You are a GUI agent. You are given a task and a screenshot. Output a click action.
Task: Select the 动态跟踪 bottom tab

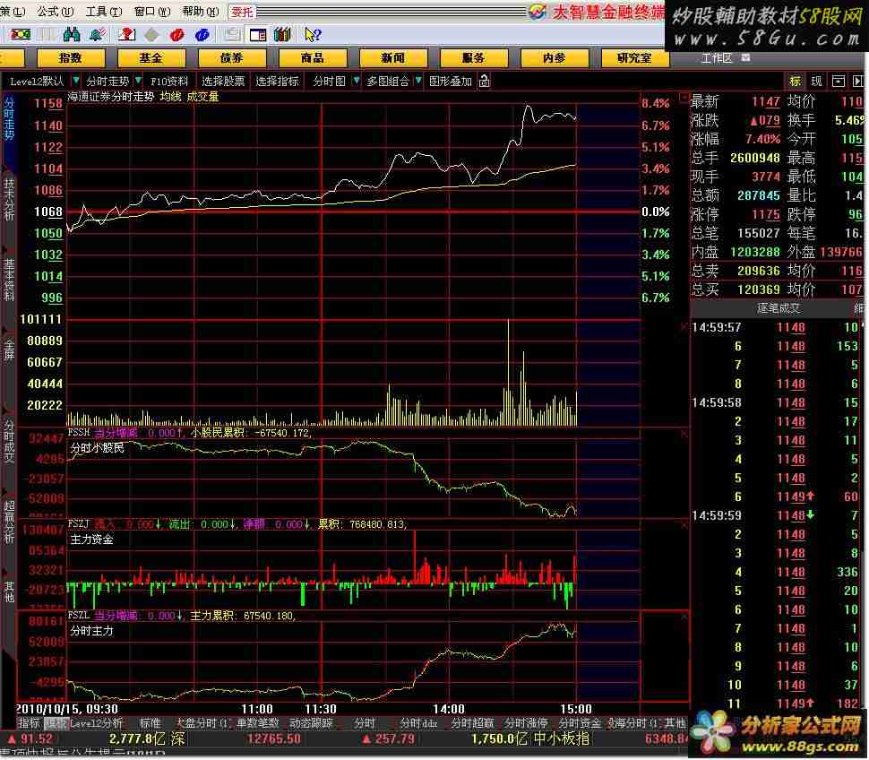coord(311,723)
